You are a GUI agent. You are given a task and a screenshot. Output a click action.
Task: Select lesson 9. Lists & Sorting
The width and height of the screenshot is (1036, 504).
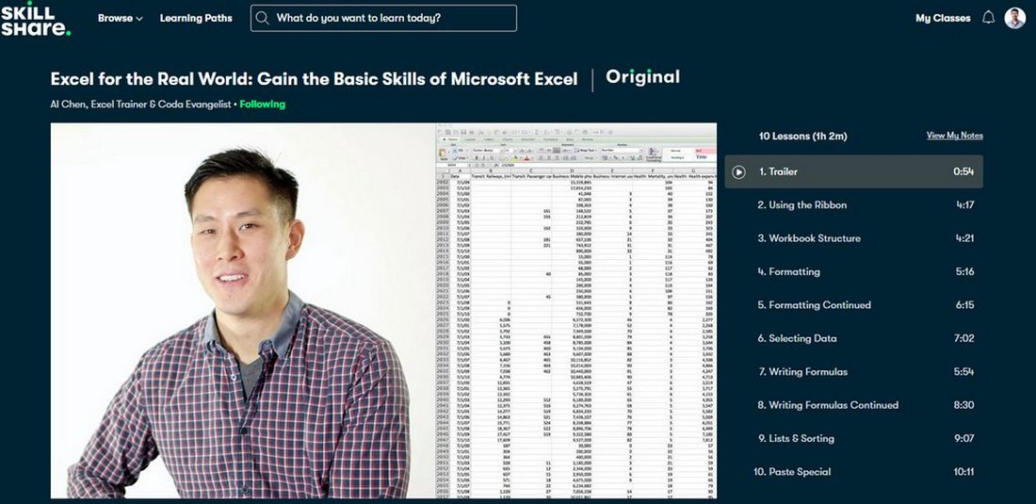click(x=853, y=439)
